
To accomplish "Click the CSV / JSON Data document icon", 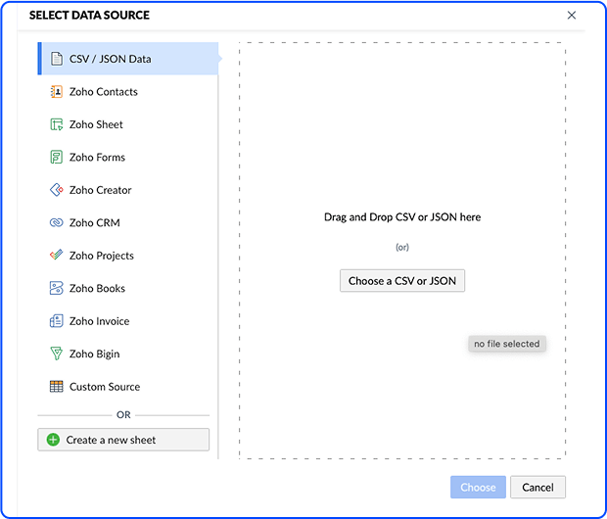I will coord(57,59).
